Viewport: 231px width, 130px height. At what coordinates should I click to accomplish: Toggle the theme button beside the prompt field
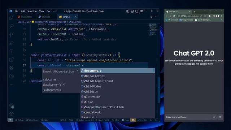pos(214,117)
